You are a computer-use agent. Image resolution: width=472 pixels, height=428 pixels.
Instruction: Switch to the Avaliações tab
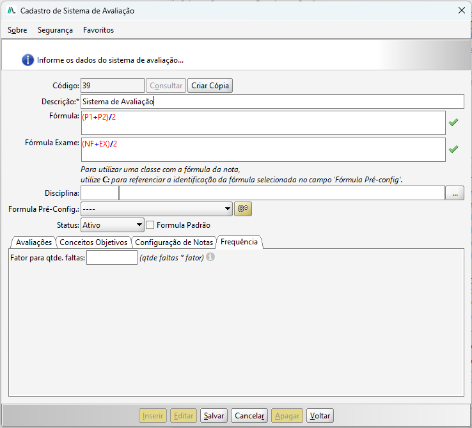pos(34,242)
